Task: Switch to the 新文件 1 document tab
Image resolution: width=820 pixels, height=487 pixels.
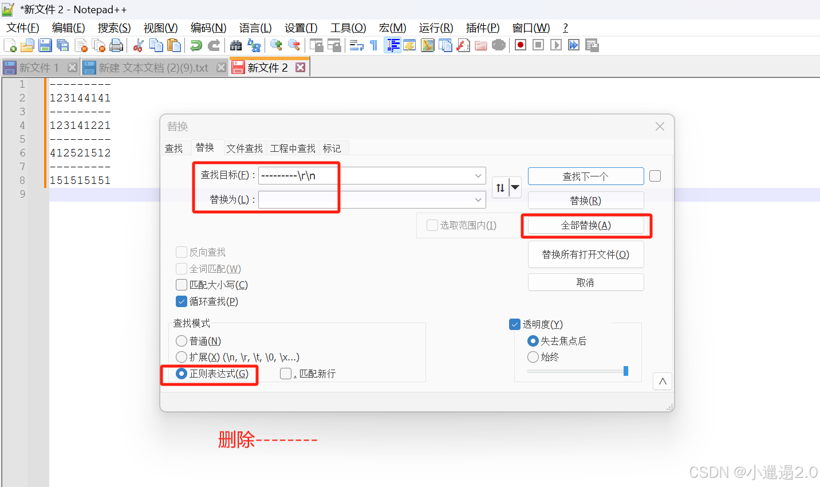Action: tap(39, 68)
